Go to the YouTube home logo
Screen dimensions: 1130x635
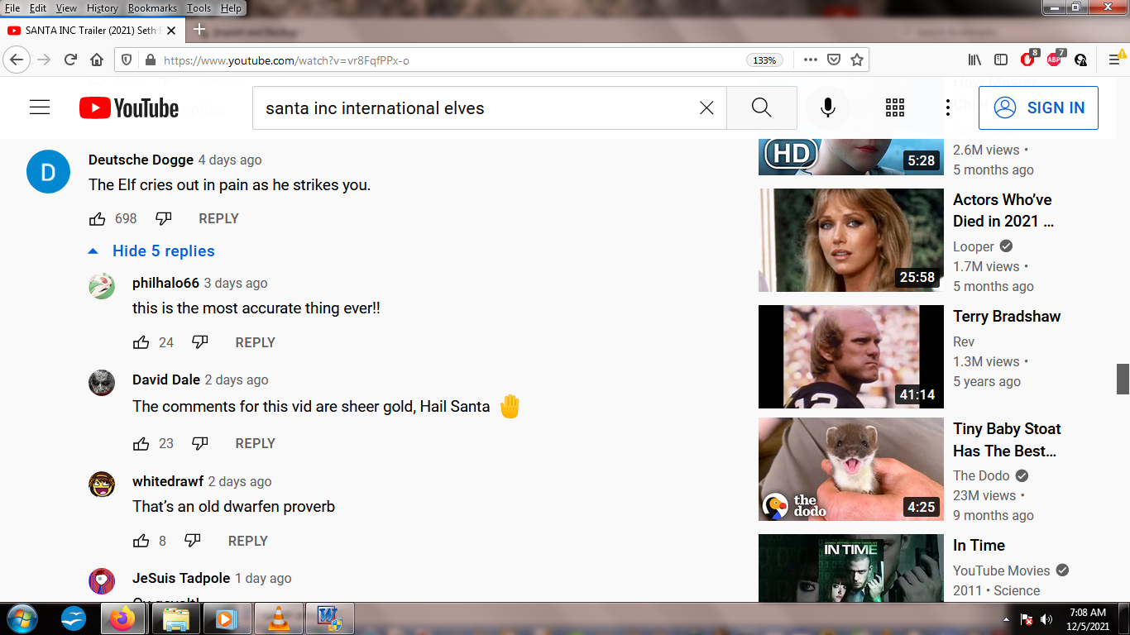129,108
